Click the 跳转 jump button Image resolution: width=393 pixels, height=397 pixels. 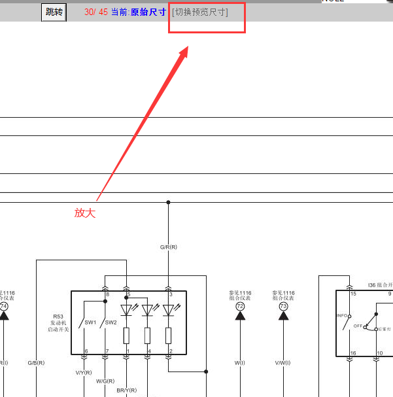[54, 12]
